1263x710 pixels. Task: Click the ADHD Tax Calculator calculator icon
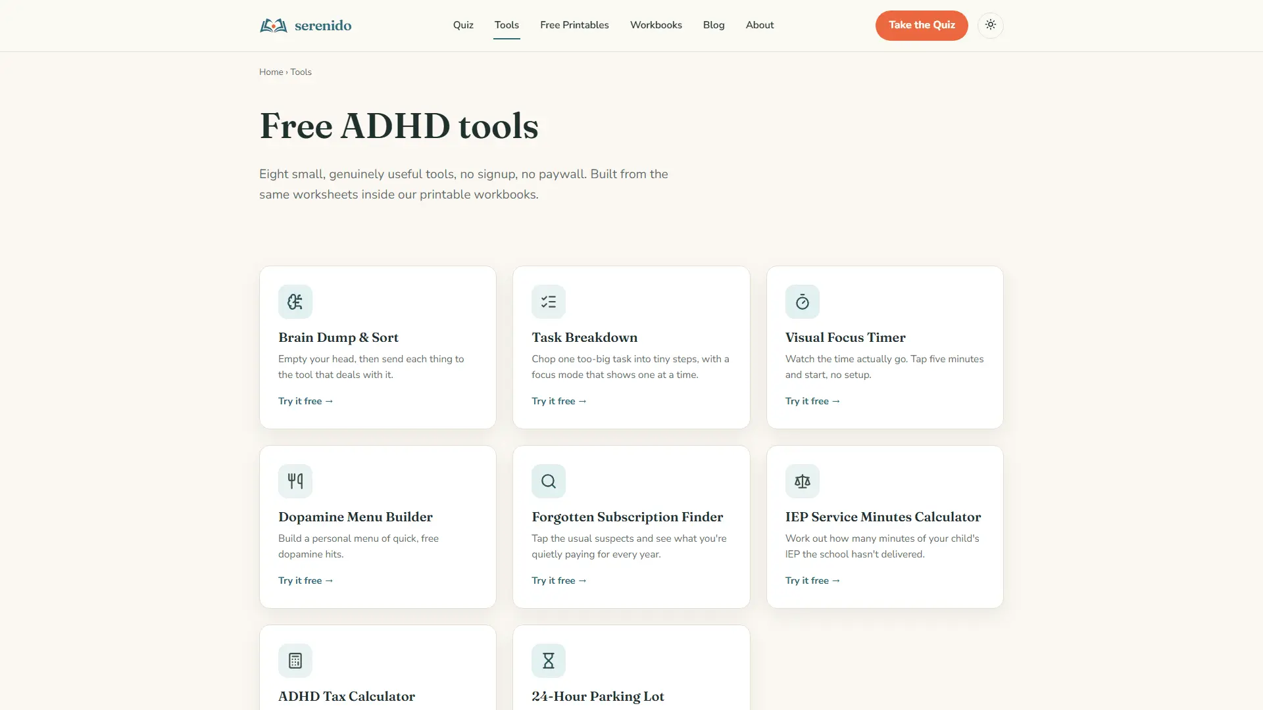click(x=295, y=661)
